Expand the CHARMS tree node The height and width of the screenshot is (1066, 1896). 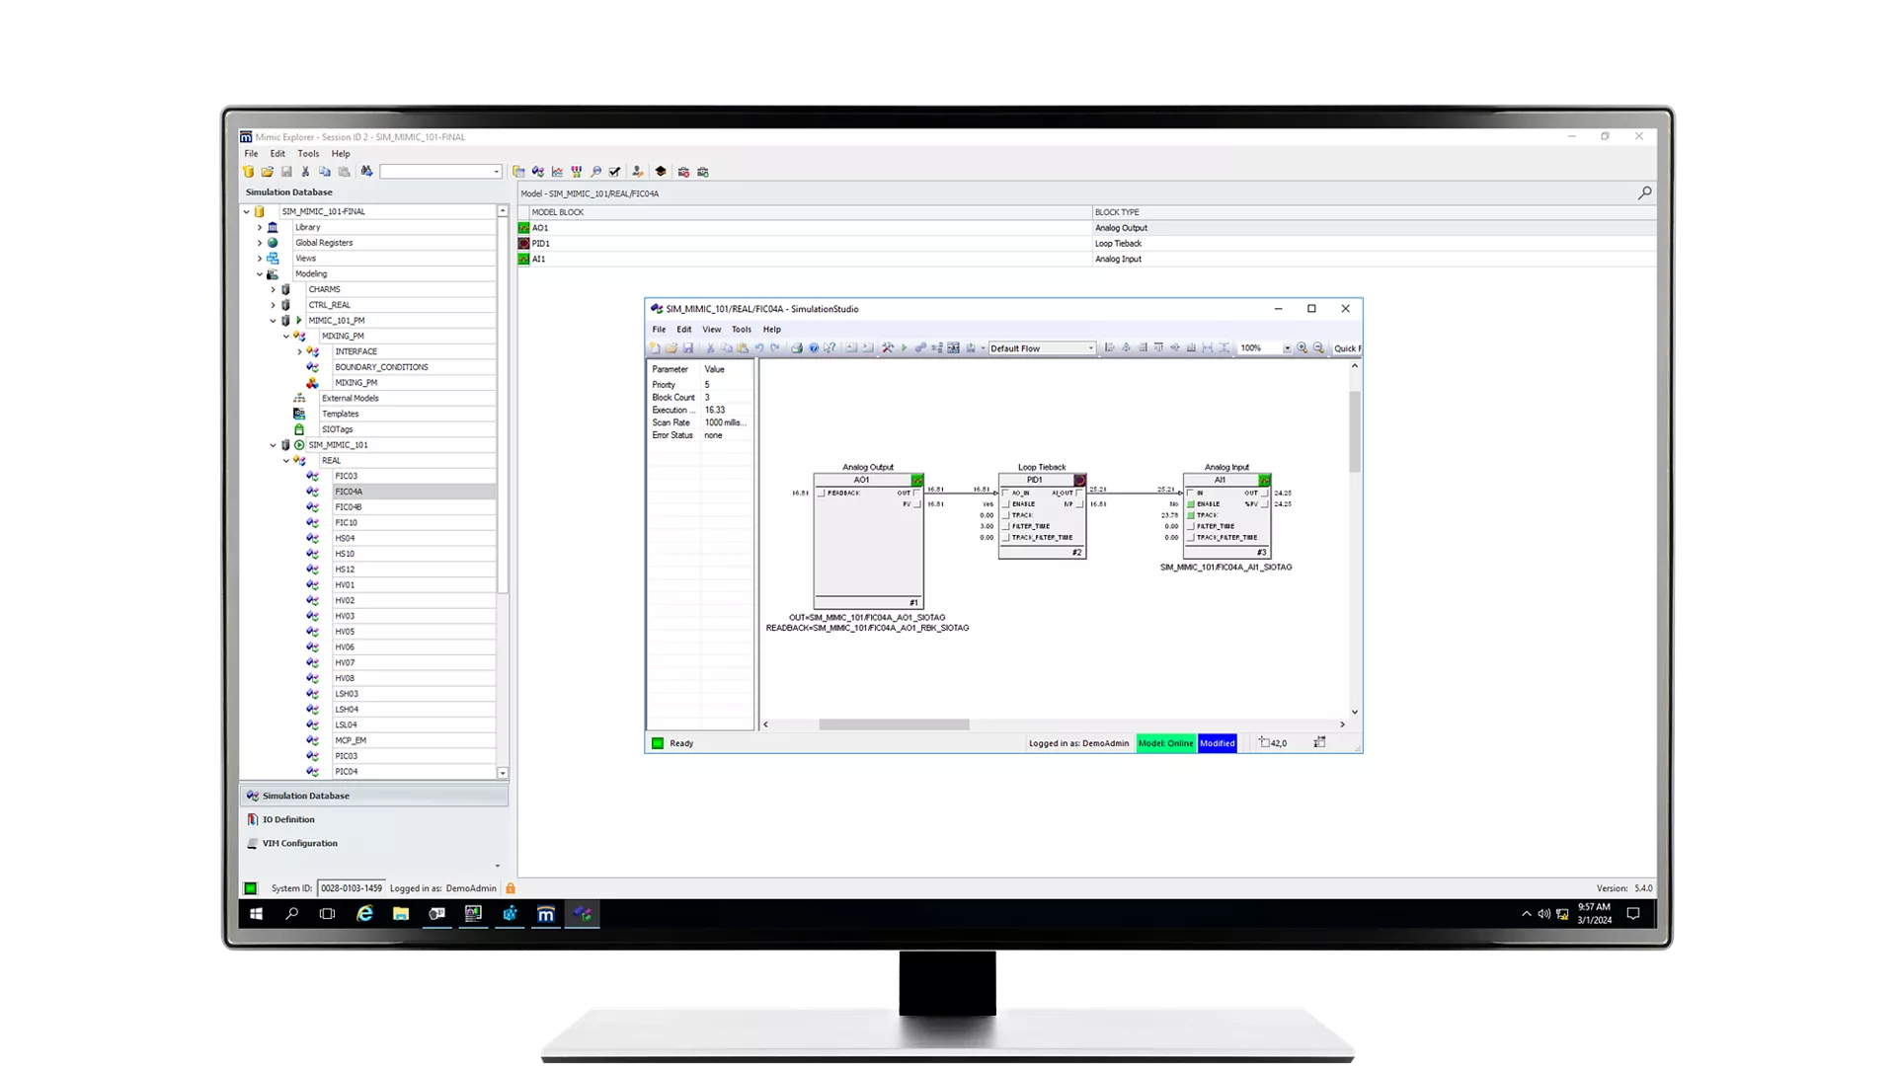[275, 288]
